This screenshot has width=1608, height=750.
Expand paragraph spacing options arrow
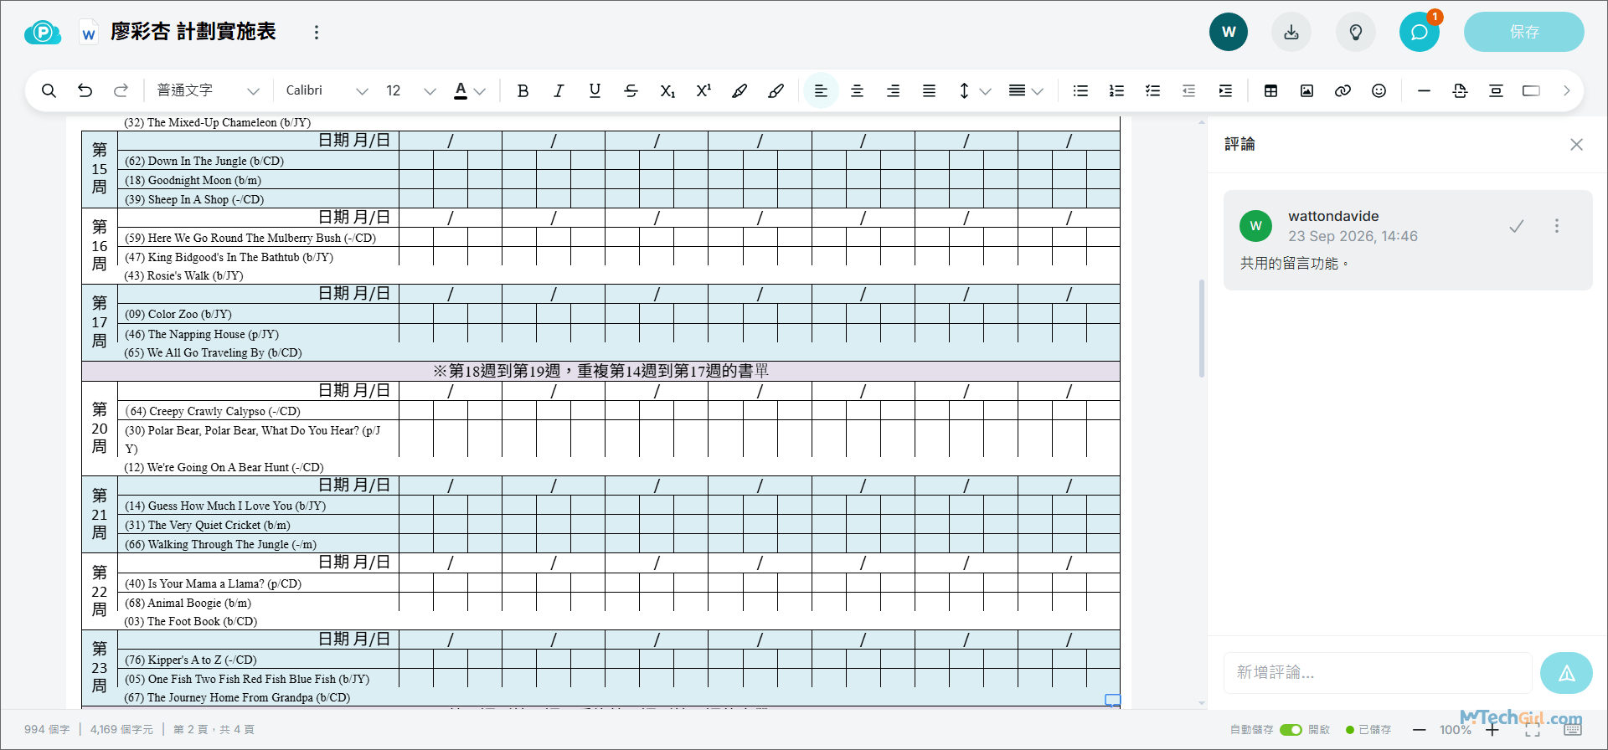pos(1038,91)
